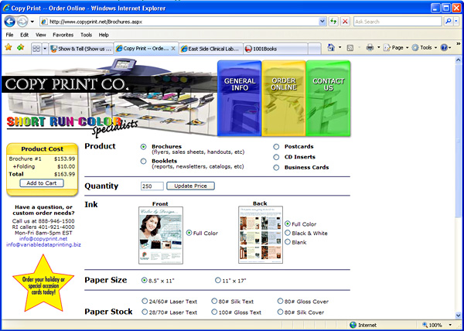Image resolution: width=464 pixels, height=331 pixels.
Task: Open the Favorites menu
Action: point(63,35)
